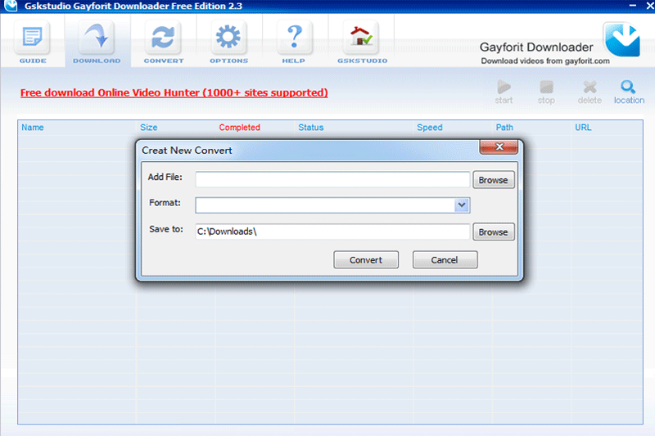Sort list by Path column

(x=504, y=128)
